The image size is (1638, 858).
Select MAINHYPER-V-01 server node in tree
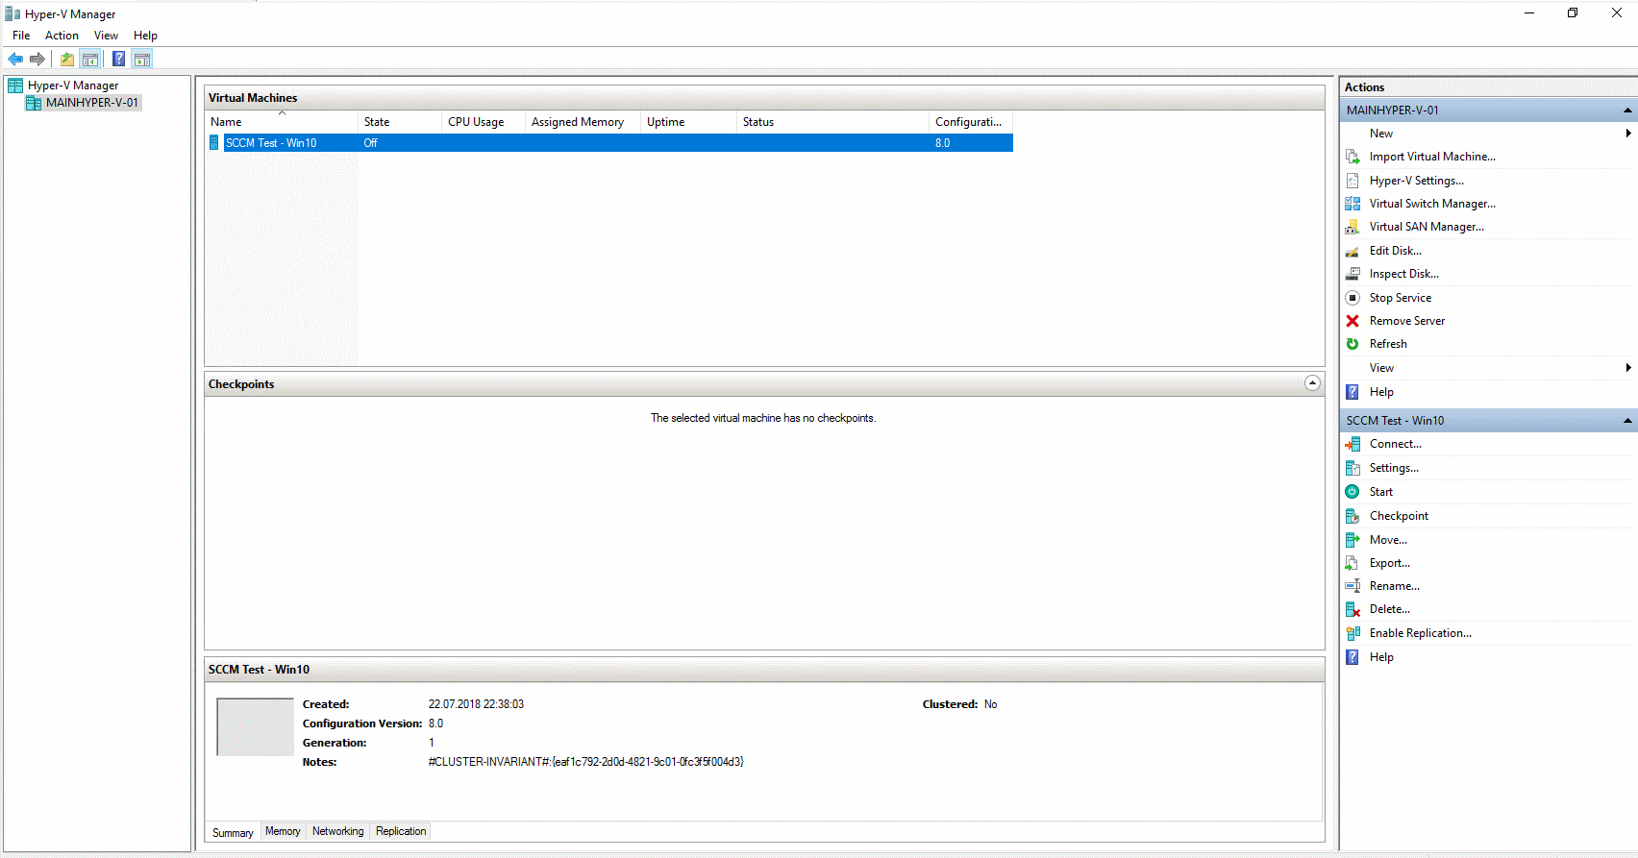[x=92, y=103]
